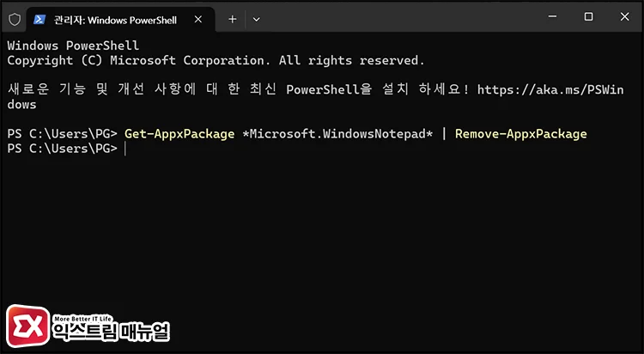Click the *Microsoft.WindowsNotepad* argument text
Screen dimensions: 644x354
click(x=337, y=134)
